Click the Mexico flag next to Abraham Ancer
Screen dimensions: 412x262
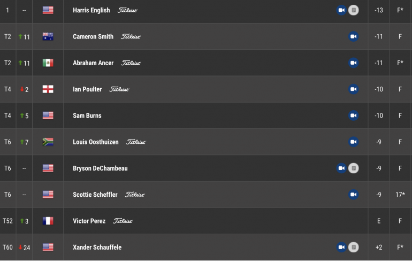coord(48,63)
